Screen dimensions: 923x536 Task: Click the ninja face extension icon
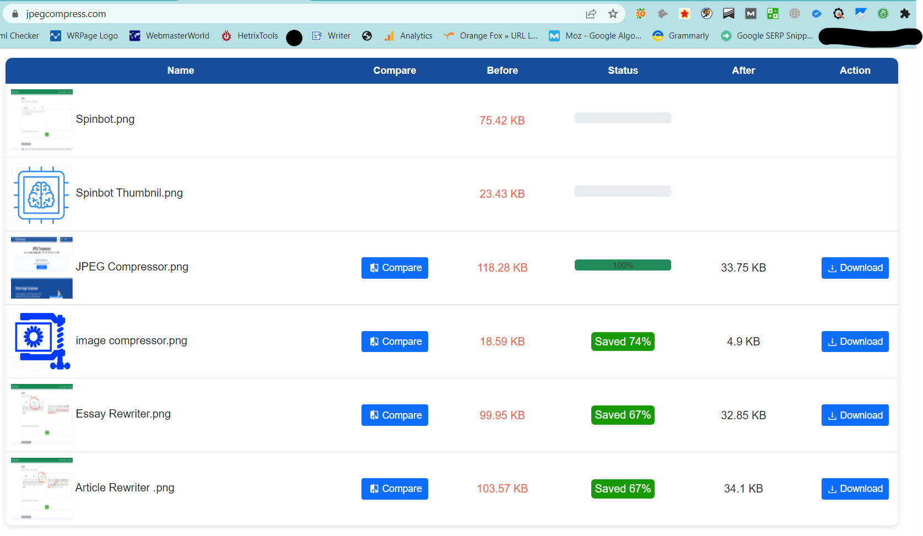pyautogui.click(x=706, y=14)
